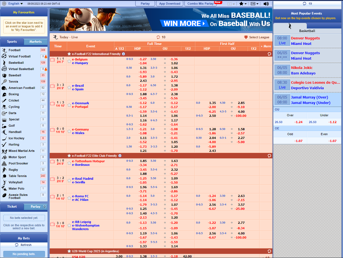This screenshot has width=343, height=258.
Task: Open the display layout dropdown beside the star
Action: click(254, 4)
